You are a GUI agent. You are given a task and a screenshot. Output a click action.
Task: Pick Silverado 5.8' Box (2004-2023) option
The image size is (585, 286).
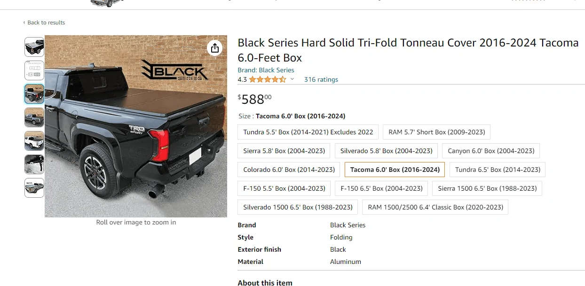point(386,151)
